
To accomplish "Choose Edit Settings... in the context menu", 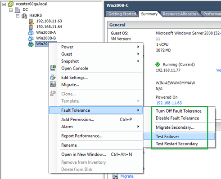I will pos(96,78).
